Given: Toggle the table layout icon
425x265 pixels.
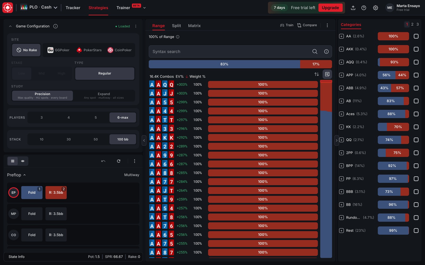Looking at the screenshot, I should tap(327, 74).
